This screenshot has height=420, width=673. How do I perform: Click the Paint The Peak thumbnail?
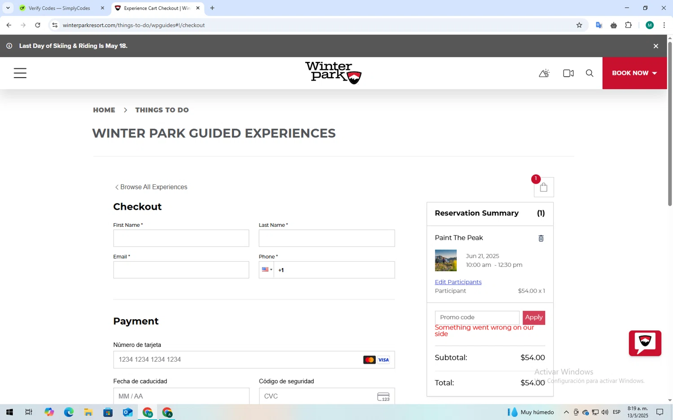pyautogui.click(x=446, y=260)
